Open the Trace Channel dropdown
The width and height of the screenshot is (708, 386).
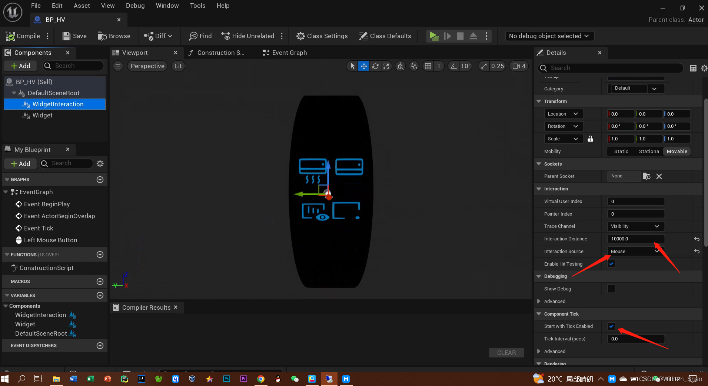634,226
